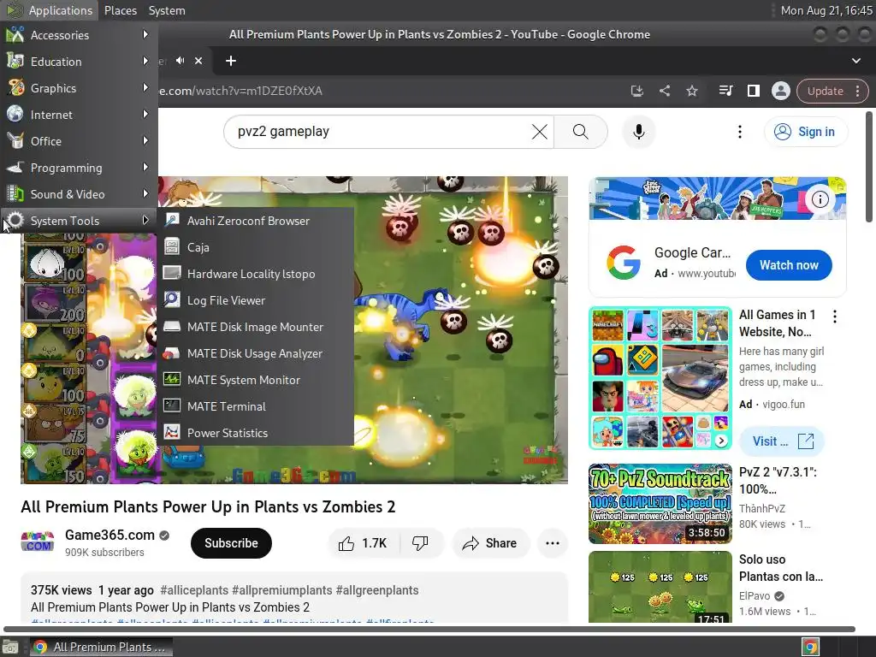Expand the Sound & Video submenu
876x657 pixels.
click(79, 194)
